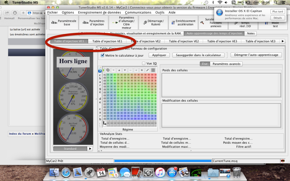This screenshot has height=181, width=290.
Task: Click the share icon in browser window
Action: pyautogui.click(x=7, y=13)
